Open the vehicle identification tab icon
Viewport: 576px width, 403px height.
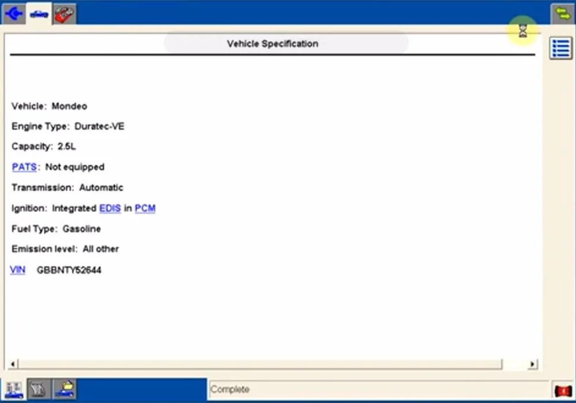pyautogui.click(x=39, y=14)
